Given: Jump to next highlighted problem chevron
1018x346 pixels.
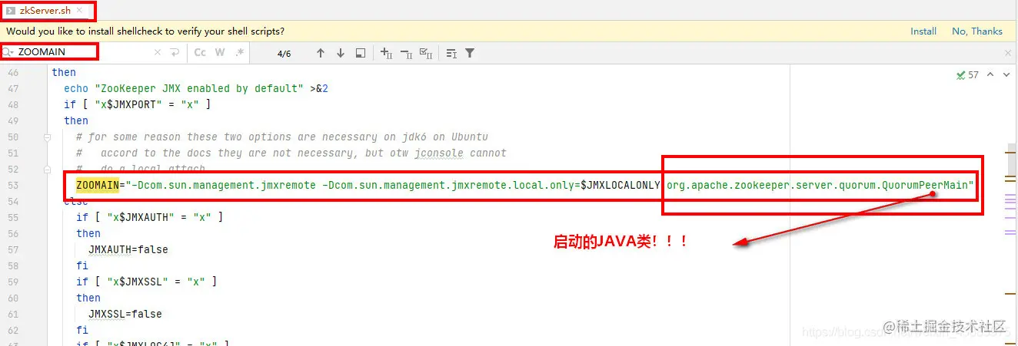Looking at the screenshot, I should point(1005,74).
